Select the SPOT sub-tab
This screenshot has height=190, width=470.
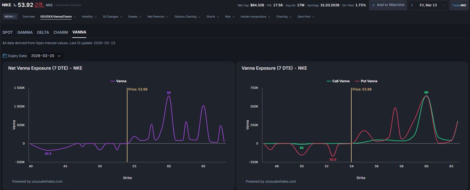point(7,32)
